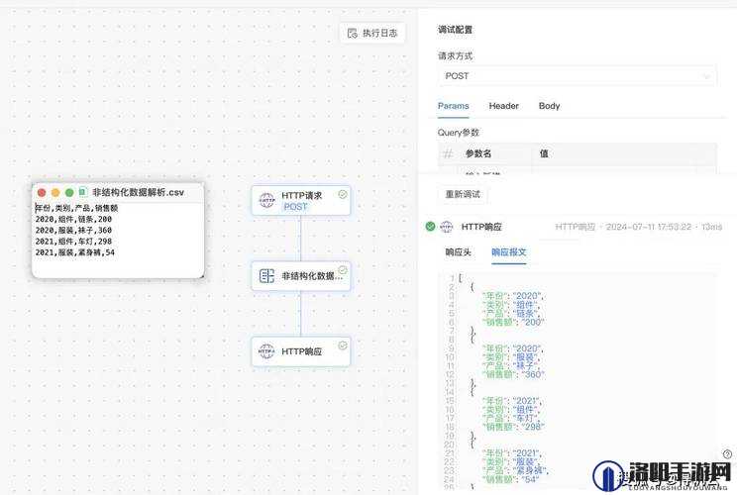
Task: Select the 响应报文 response body tab
Action: [x=508, y=252]
